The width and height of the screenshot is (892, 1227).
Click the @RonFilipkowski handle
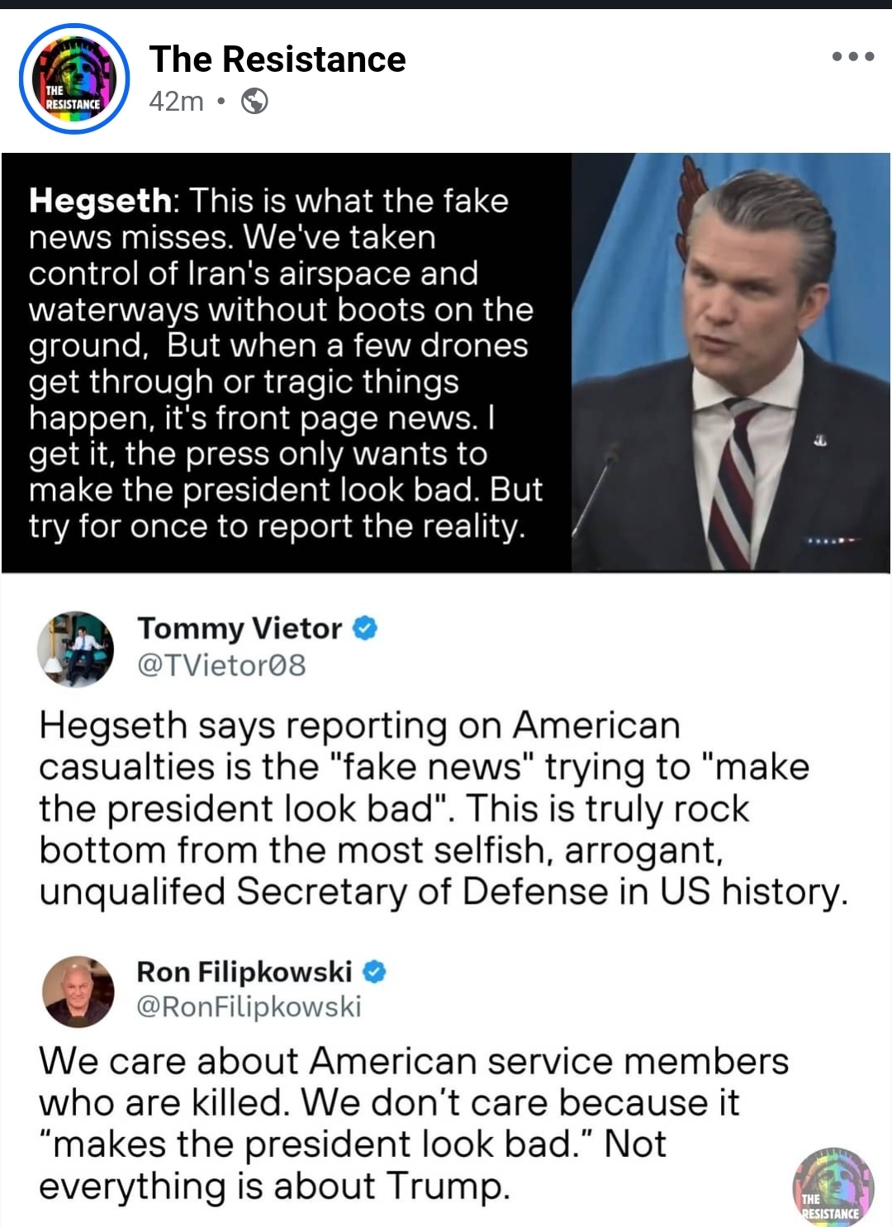249,1006
